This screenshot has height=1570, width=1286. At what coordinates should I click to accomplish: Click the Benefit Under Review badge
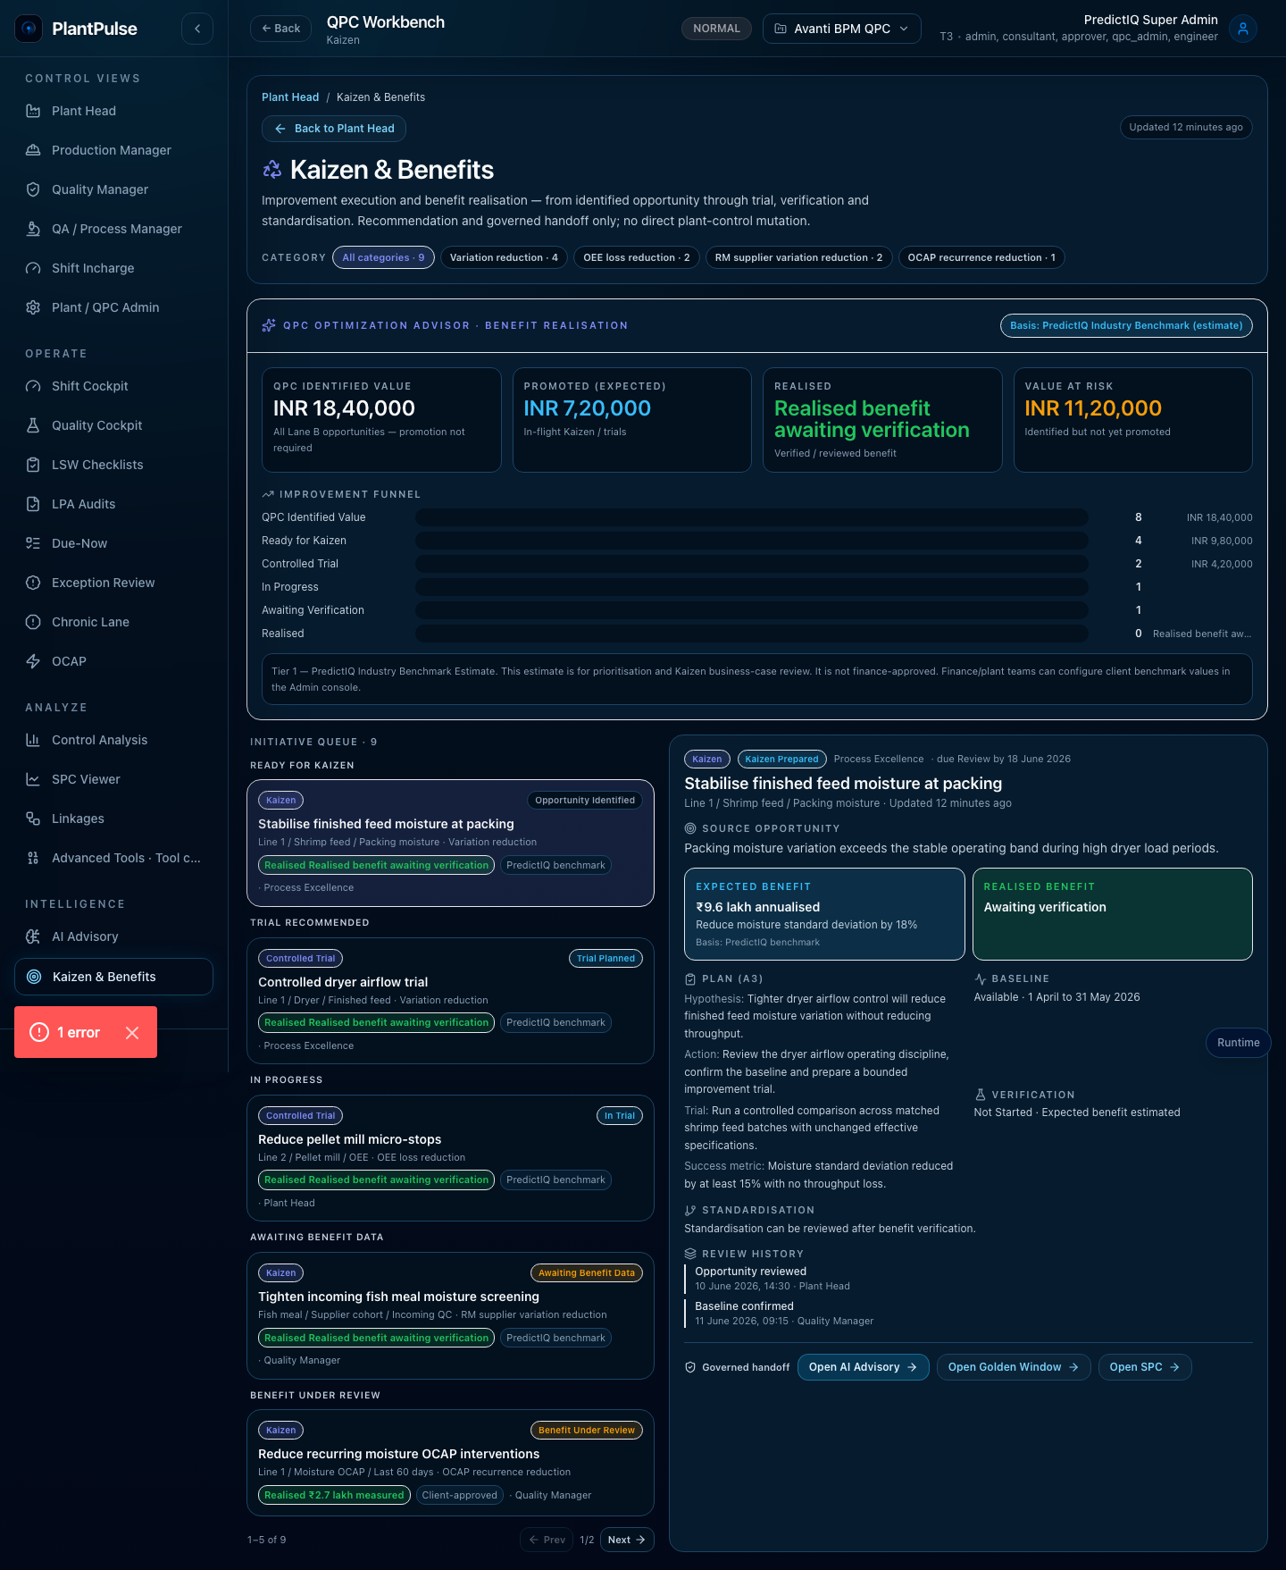click(x=587, y=1430)
